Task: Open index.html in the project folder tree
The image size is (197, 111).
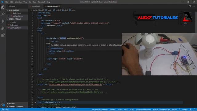Action: pos(14,25)
